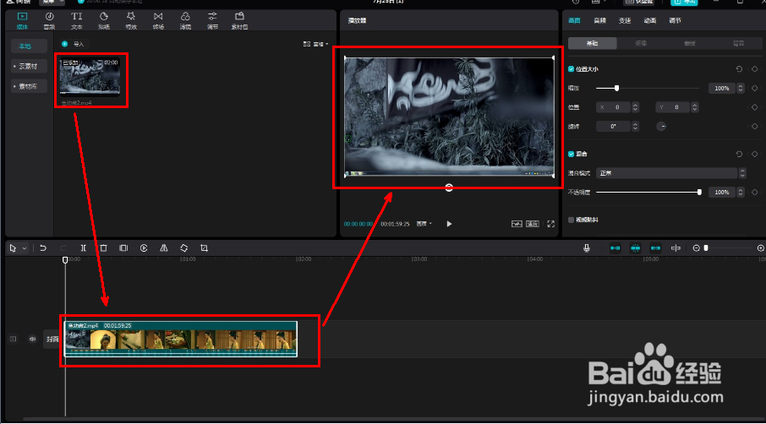
Task: Click the mirror flip triangle icon
Action: (x=164, y=247)
